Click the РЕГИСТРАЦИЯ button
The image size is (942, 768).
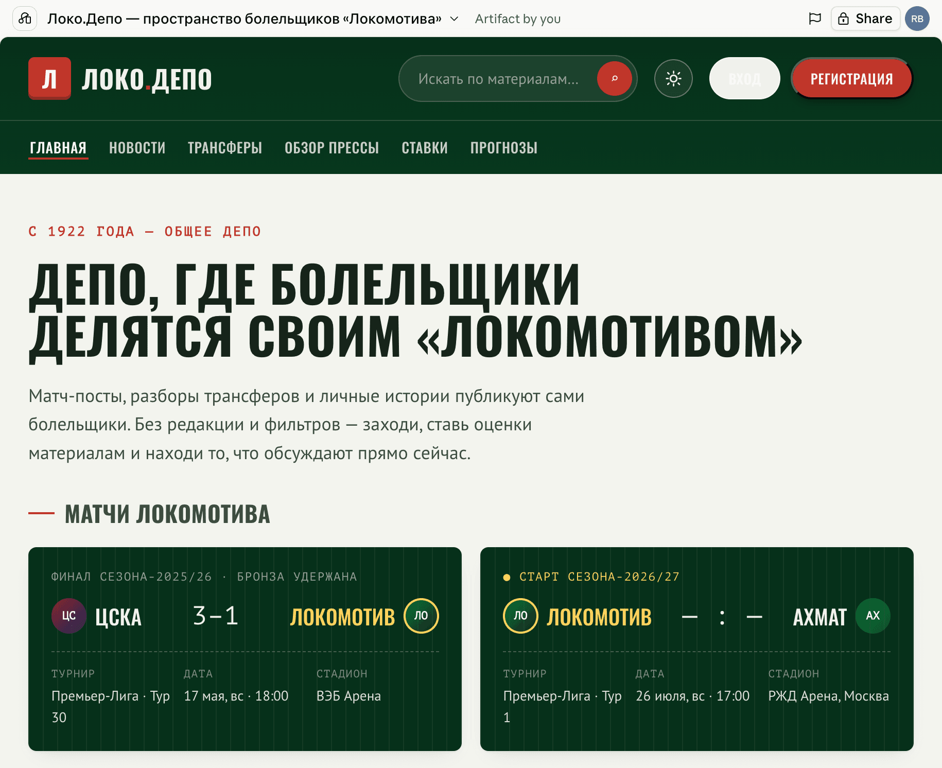tap(851, 78)
